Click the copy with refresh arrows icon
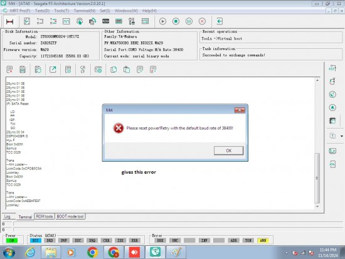The height and width of the screenshot is (259, 345). 92,21
